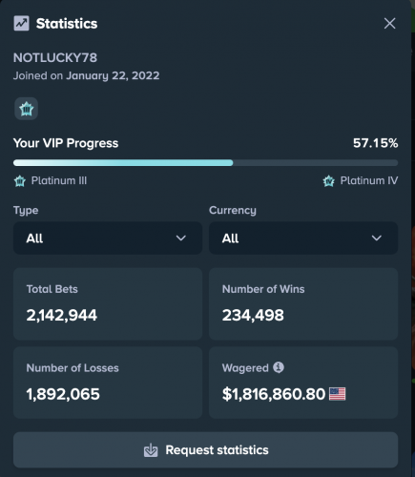Click the VIP progress bar

point(205,163)
